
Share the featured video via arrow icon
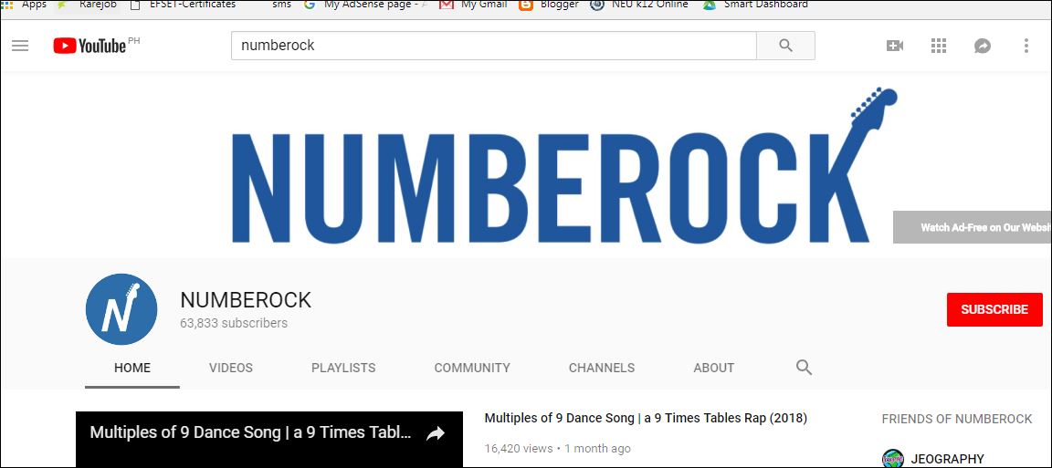436,434
